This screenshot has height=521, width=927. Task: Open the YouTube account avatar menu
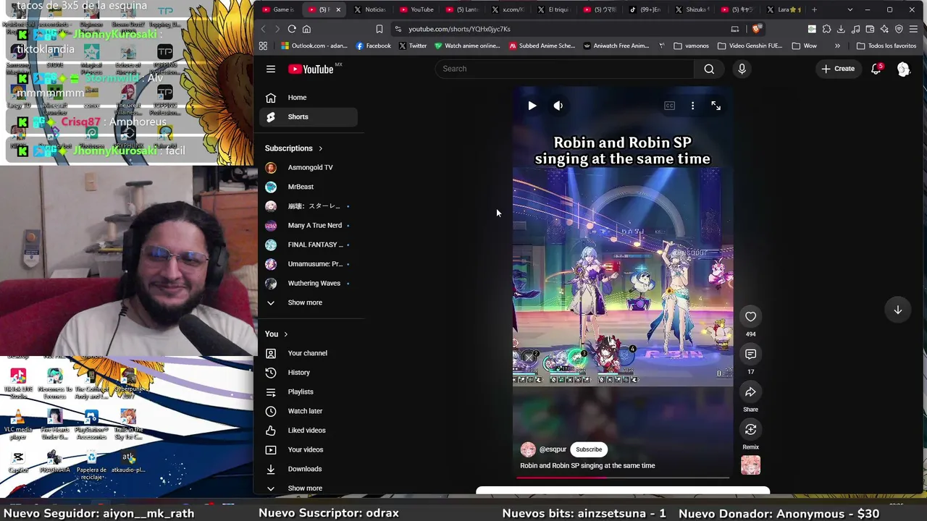click(903, 69)
